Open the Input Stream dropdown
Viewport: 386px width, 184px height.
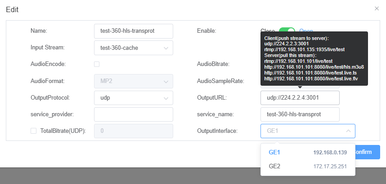133,48
